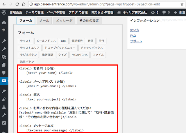Open the その他の設定 tab

tap(89, 21)
